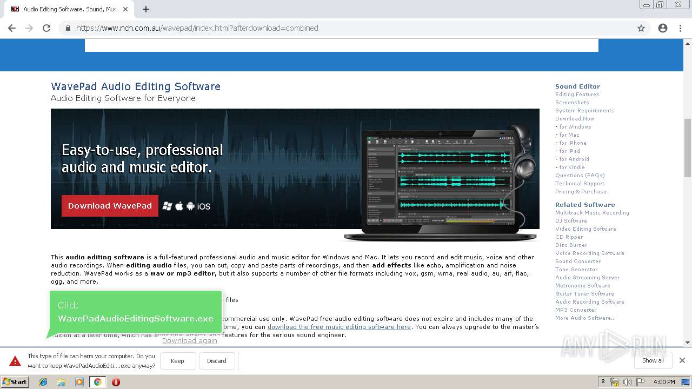Open Multitrack Music Recording link
The width and height of the screenshot is (692, 389).
pyautogui.click(x=592, y=213)
